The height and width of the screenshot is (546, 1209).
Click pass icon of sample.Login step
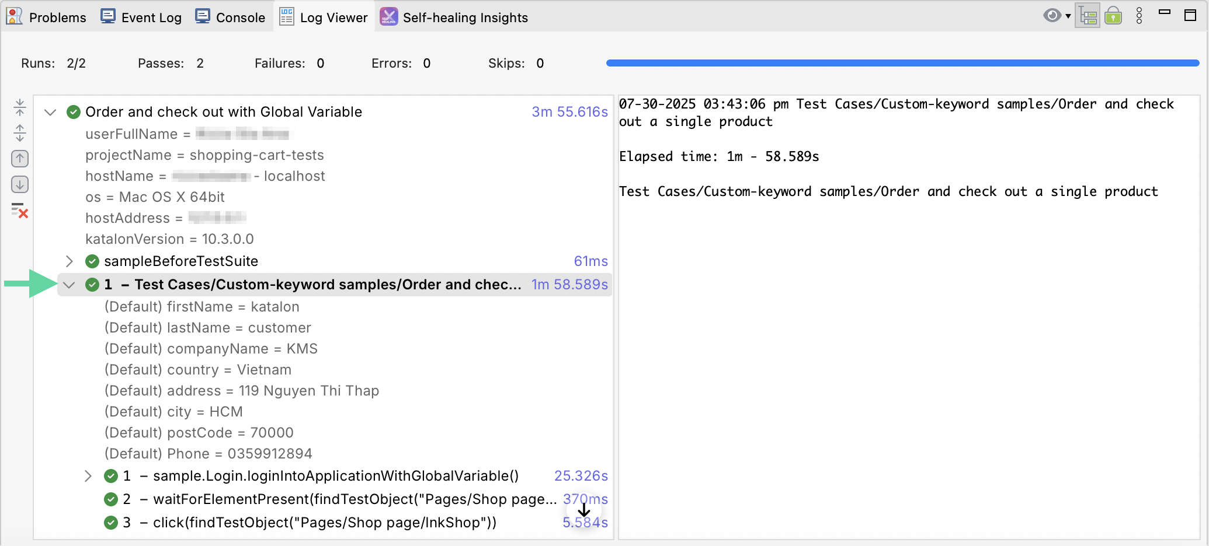click(111, 476)
